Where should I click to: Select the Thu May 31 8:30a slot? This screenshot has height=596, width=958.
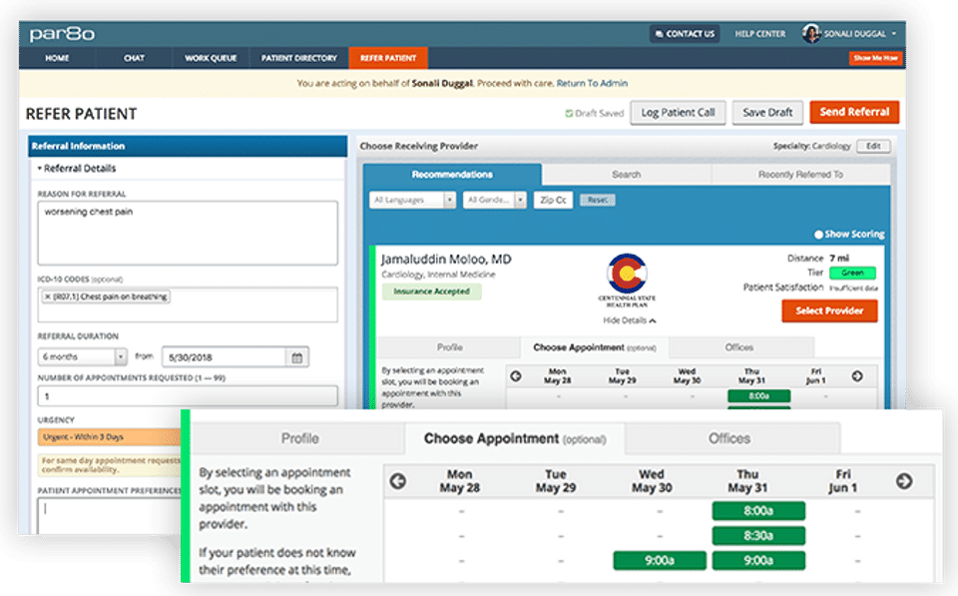tap(758, 535)
